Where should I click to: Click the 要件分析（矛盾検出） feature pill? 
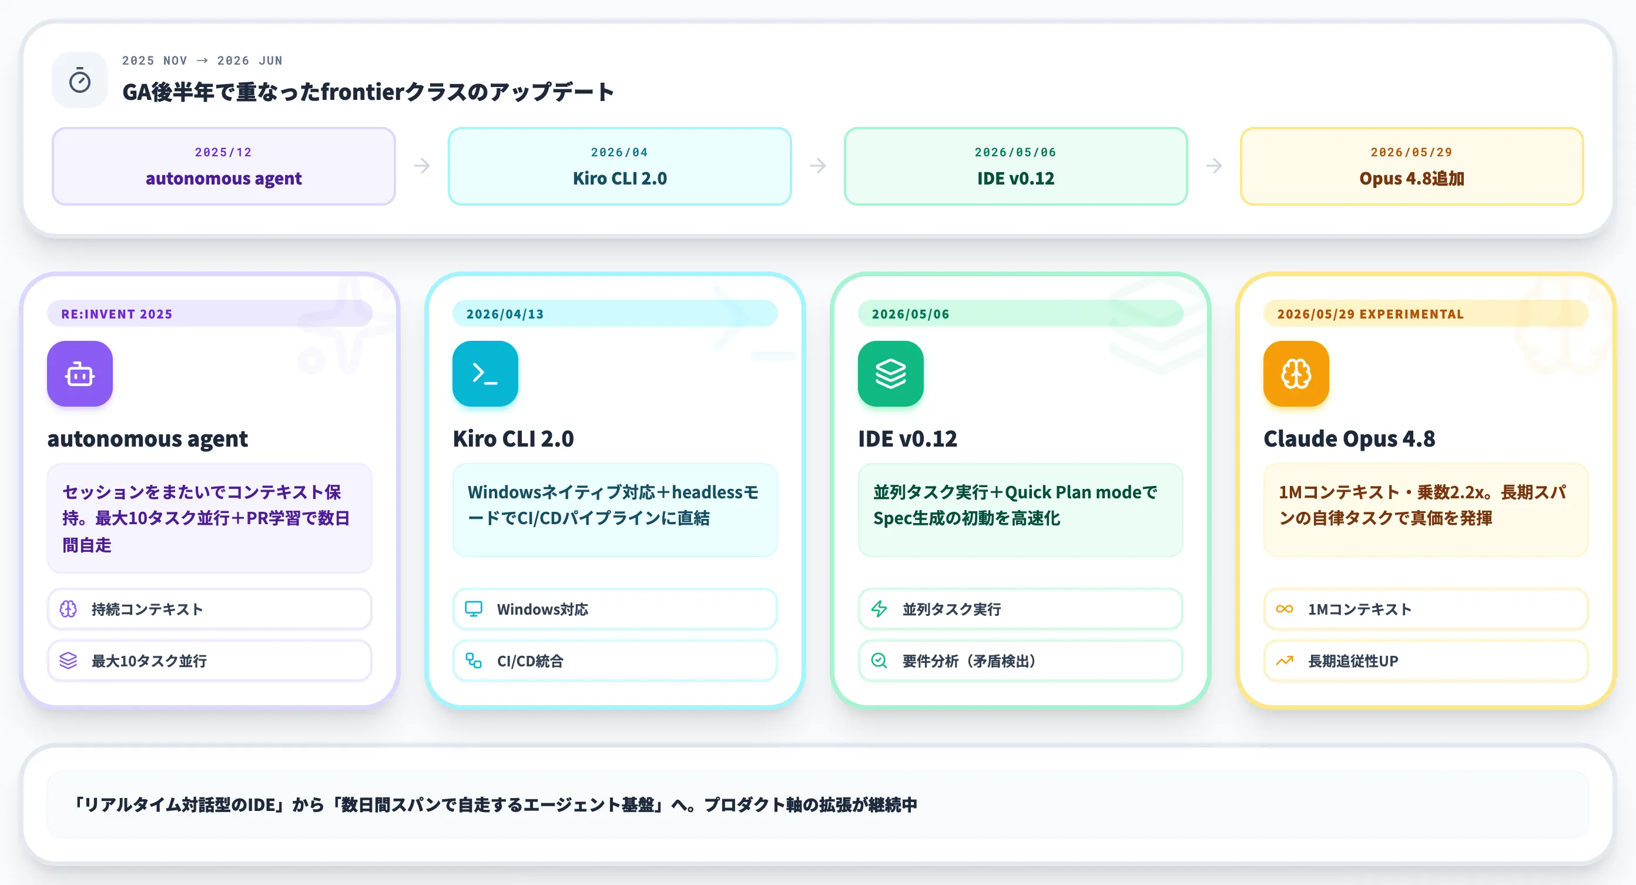click(1020, 661)
